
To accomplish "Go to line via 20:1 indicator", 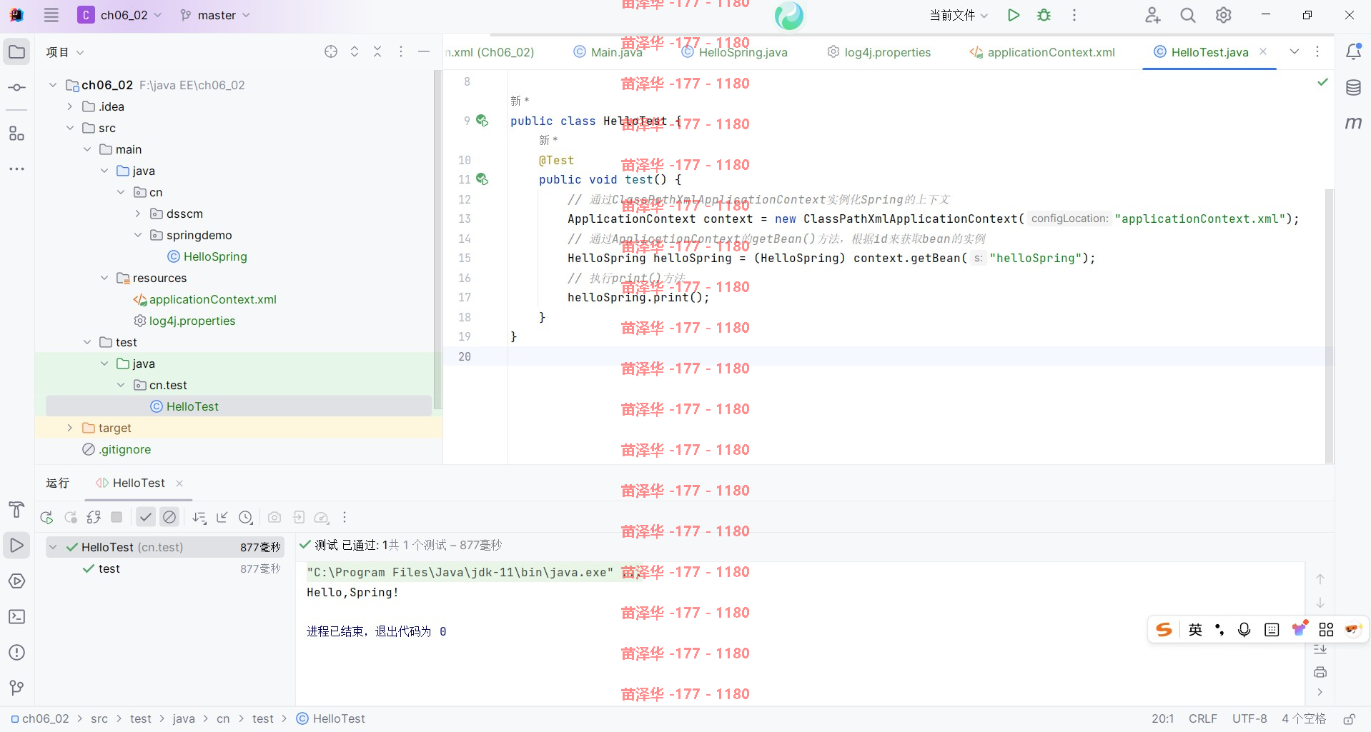I will 1163,719.
